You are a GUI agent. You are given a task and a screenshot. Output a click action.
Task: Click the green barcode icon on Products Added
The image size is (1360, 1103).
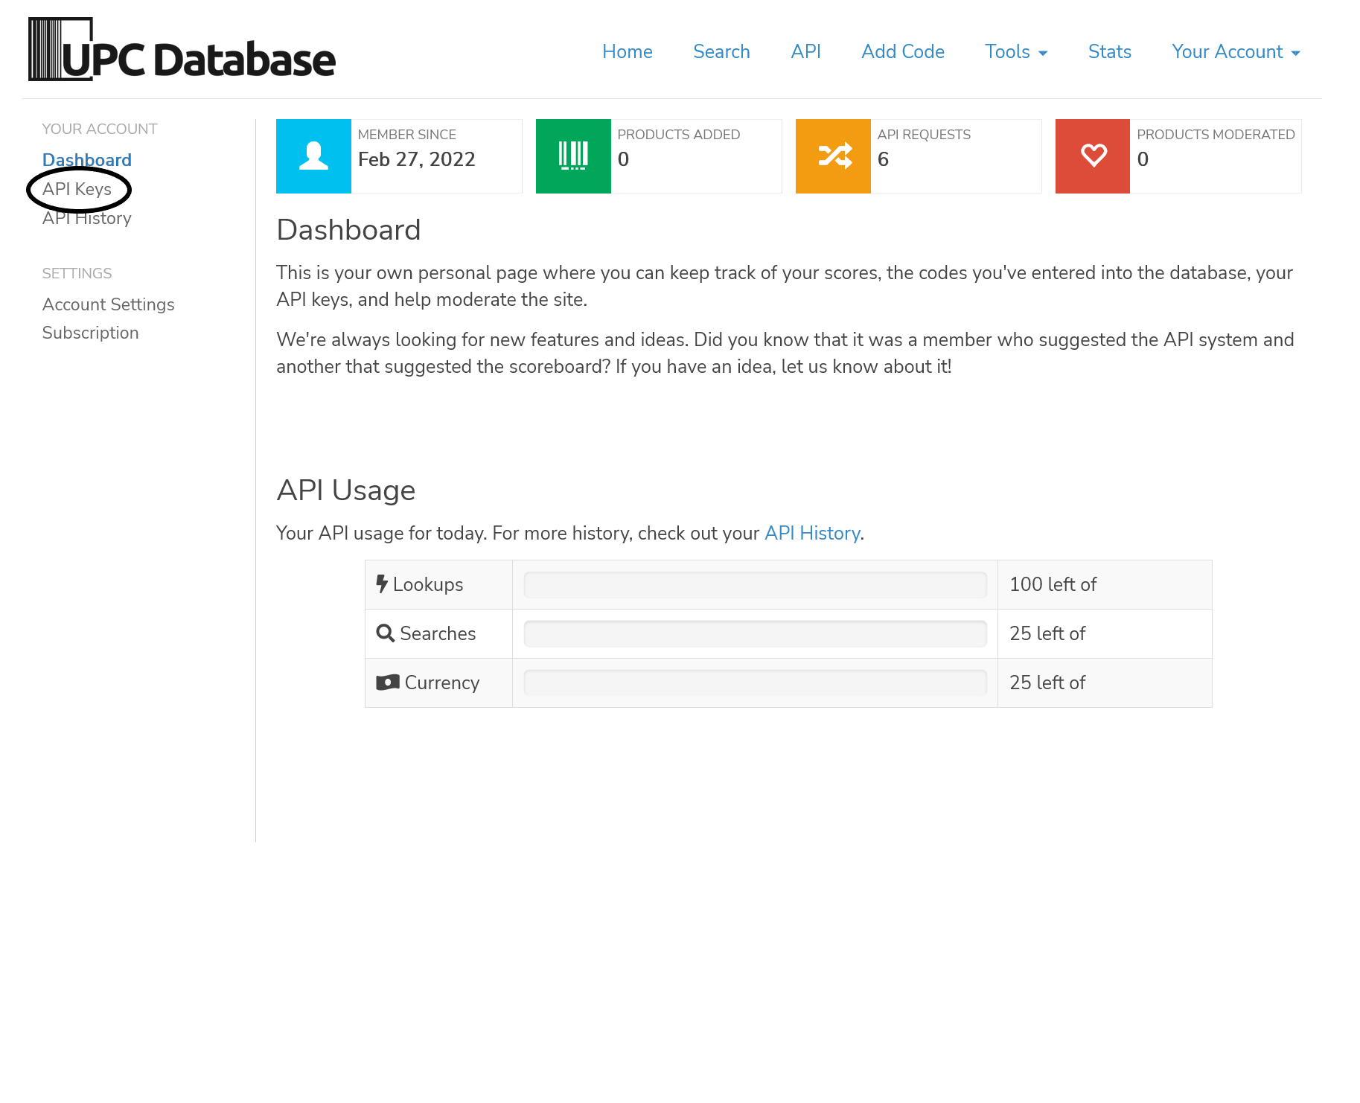tap(573, 156)
